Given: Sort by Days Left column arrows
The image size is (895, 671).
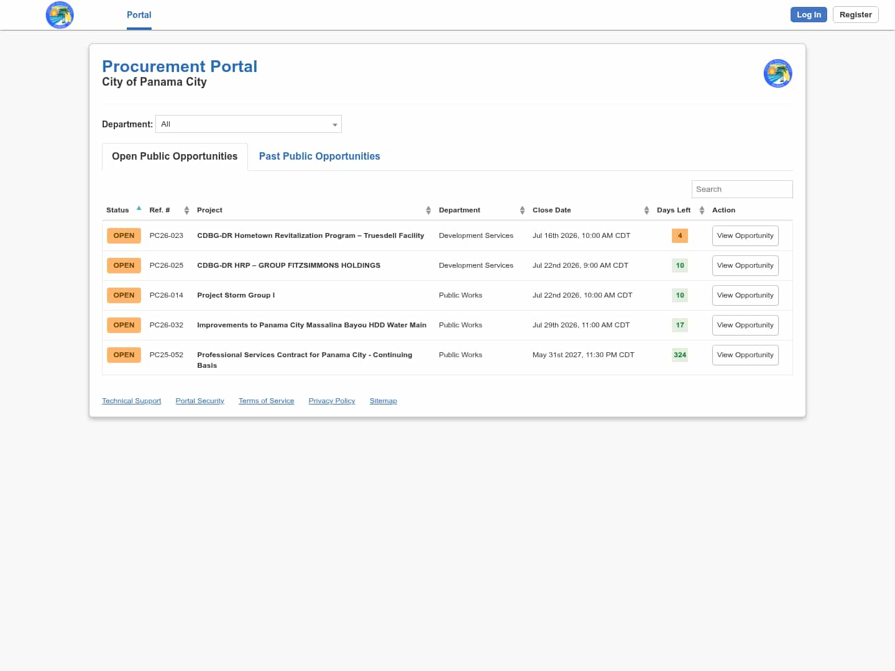Looking at the screenshot, I should [x=702, y=211].
